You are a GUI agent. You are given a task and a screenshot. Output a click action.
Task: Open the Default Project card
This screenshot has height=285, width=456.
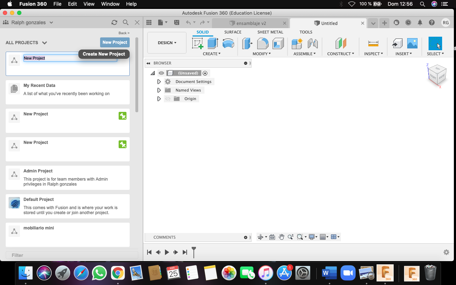click(x=68, y=206)
